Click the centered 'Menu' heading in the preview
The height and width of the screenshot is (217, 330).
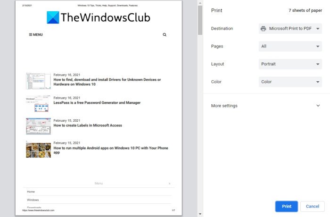click(99, 184)
